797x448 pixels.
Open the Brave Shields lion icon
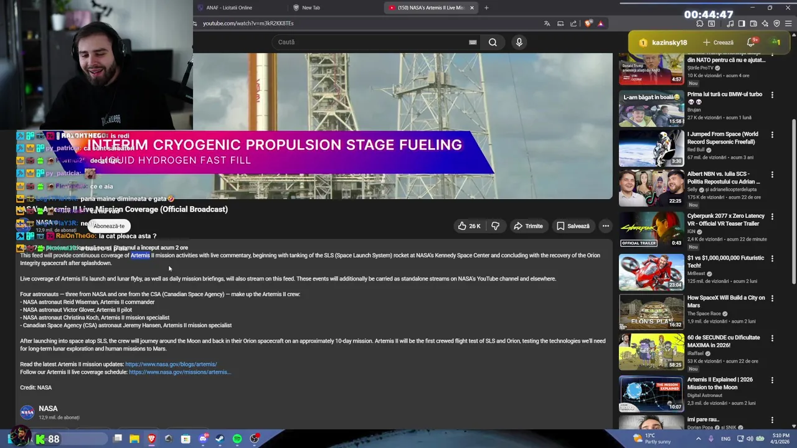coord(588,24)
